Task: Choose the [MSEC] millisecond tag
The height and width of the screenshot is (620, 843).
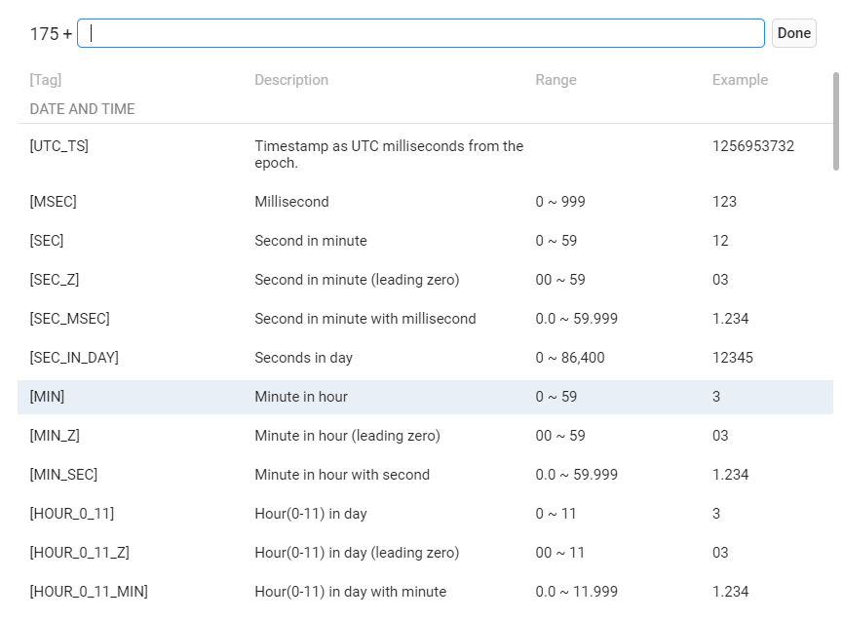Action: point(54,202)
